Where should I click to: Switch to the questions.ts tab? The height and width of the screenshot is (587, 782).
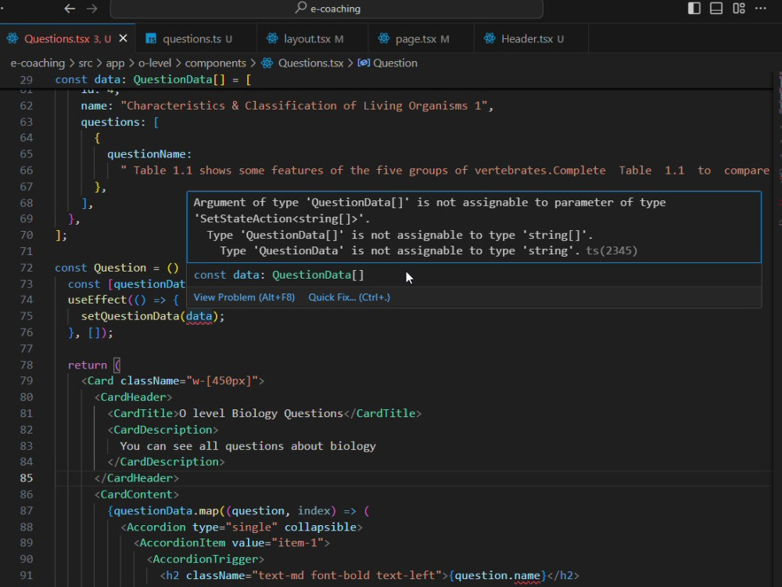(x=196, y=38)
